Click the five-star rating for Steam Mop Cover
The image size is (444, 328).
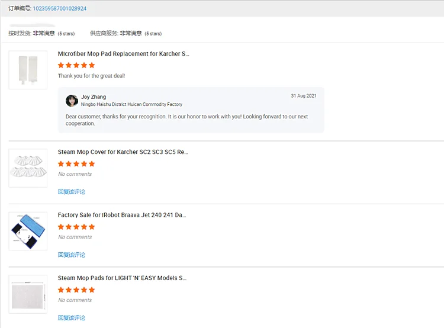76,164
